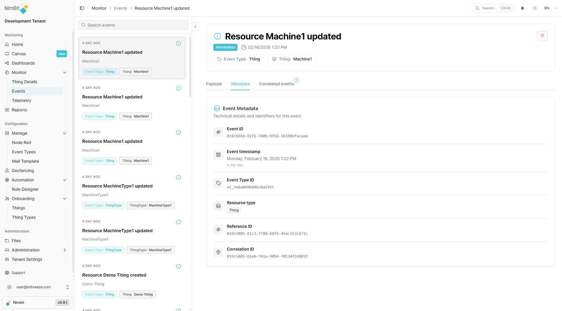Viewport: 562px width, 311px height.
Task: Switch to the Payload tab
Action: tap(214, 84)
